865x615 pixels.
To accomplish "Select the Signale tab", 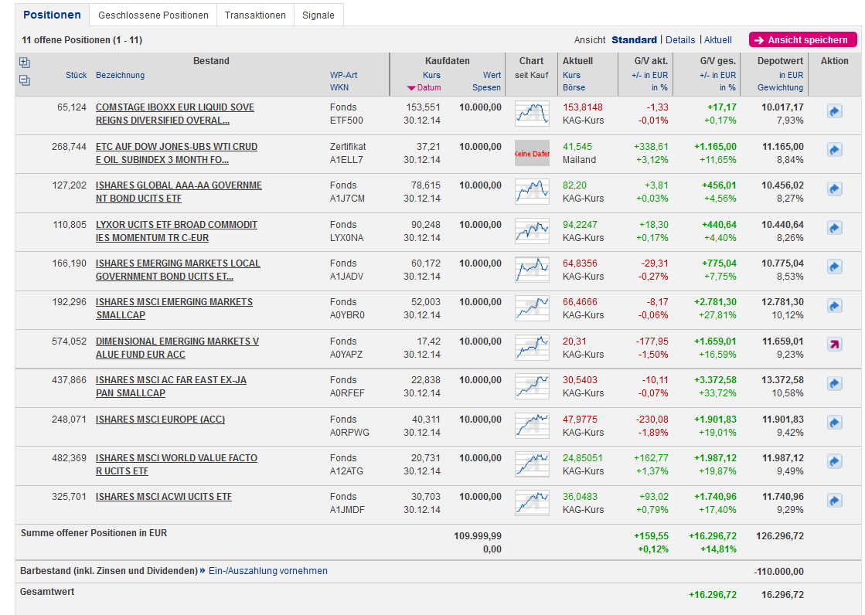I will [x=318, y=15].
